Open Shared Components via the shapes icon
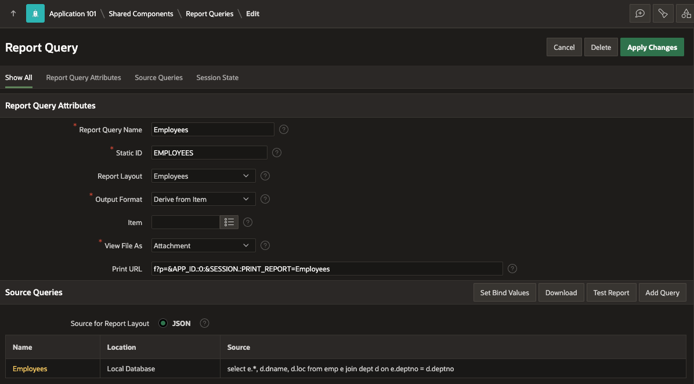This screenshot has width=694, height=384. tap(686, 13)
